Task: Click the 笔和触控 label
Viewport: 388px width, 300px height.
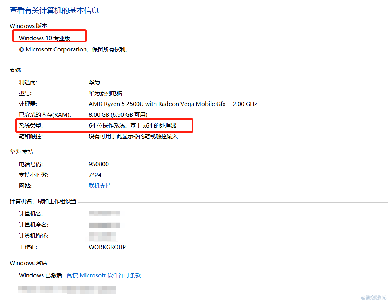Action: 31,136
